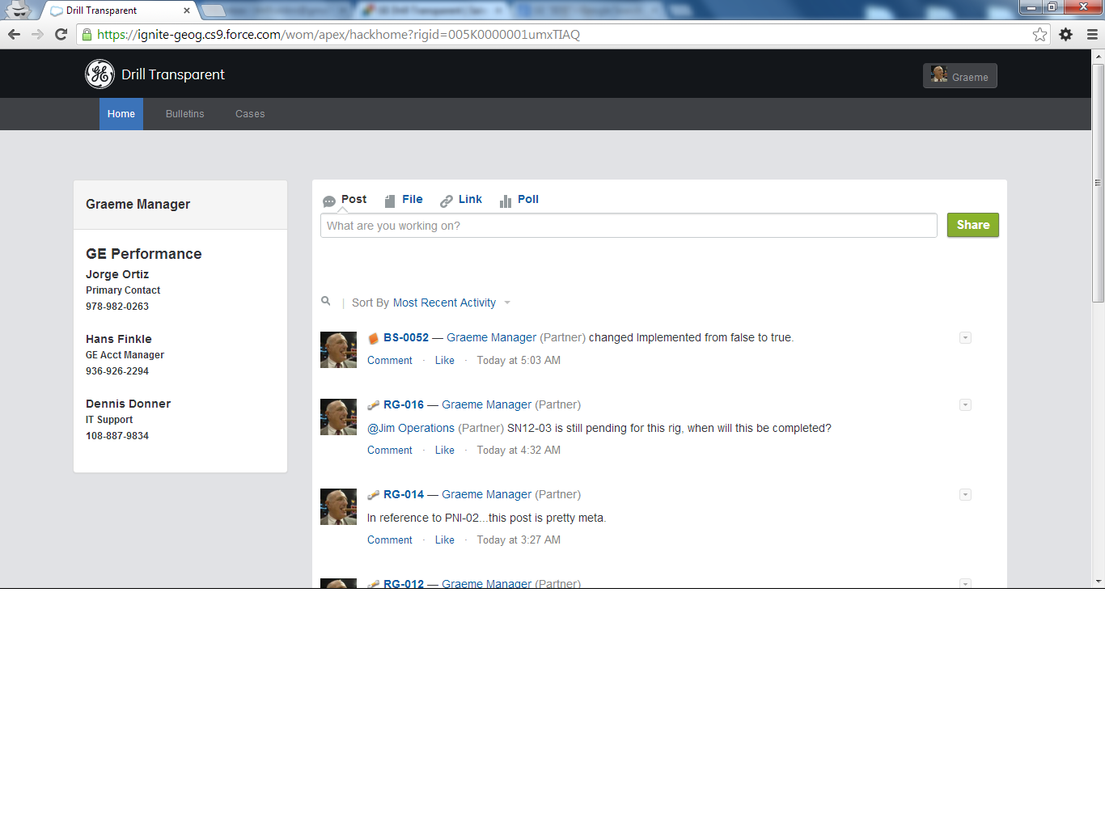Like the RG-016 post
The height and width of the screenshot is (838, 1105).
(x=444, y=450)
